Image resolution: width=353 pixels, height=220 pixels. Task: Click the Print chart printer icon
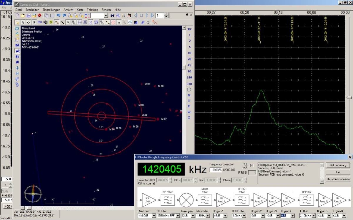tap(34, 16)
